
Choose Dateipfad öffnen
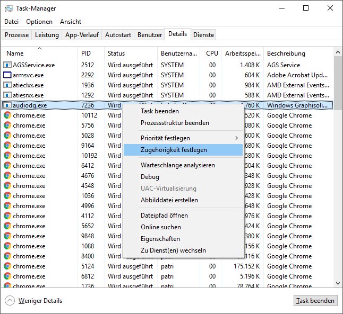(x=183, y=216)
